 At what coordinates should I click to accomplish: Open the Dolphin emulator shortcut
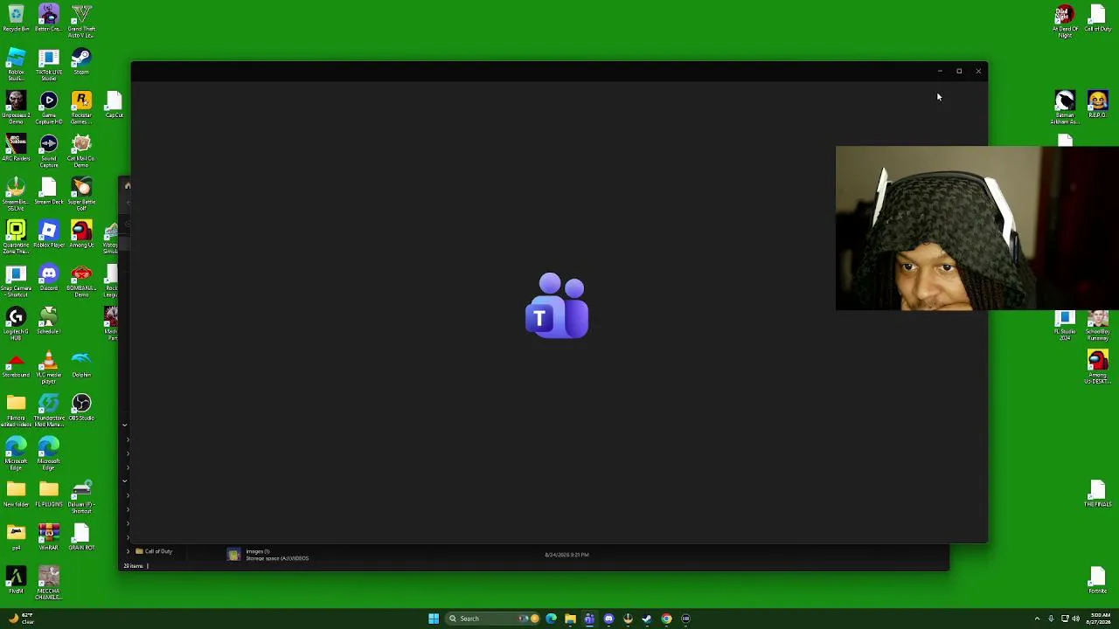click(x=81, y=363)
